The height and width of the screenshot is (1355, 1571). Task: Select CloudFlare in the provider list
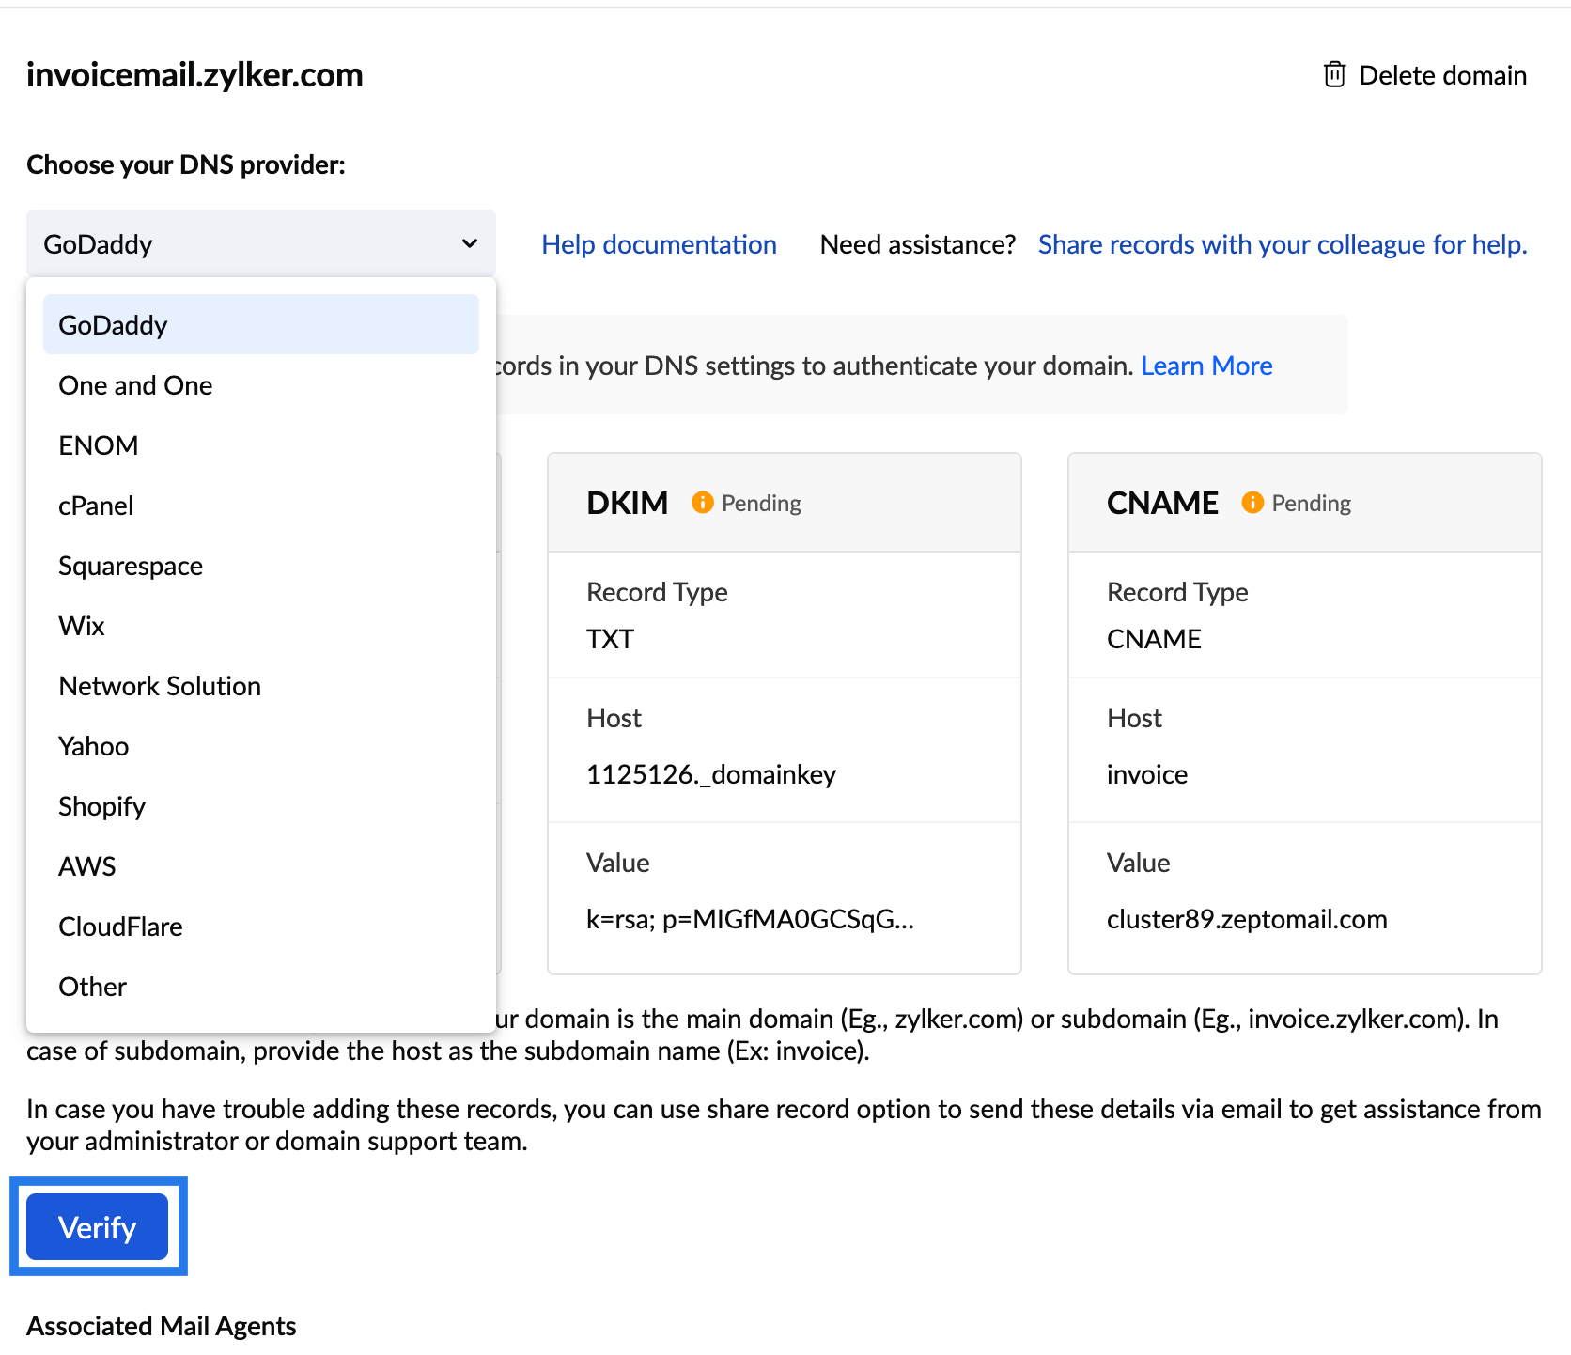120,926
